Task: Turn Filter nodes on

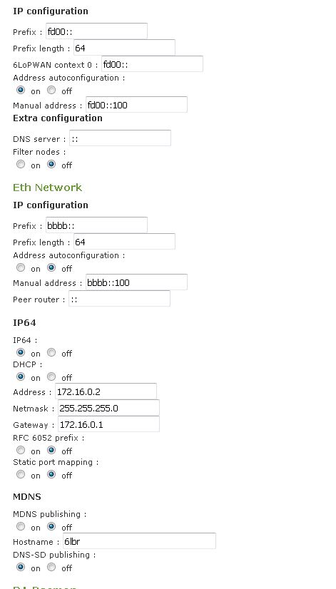Action: coord(21,164)
